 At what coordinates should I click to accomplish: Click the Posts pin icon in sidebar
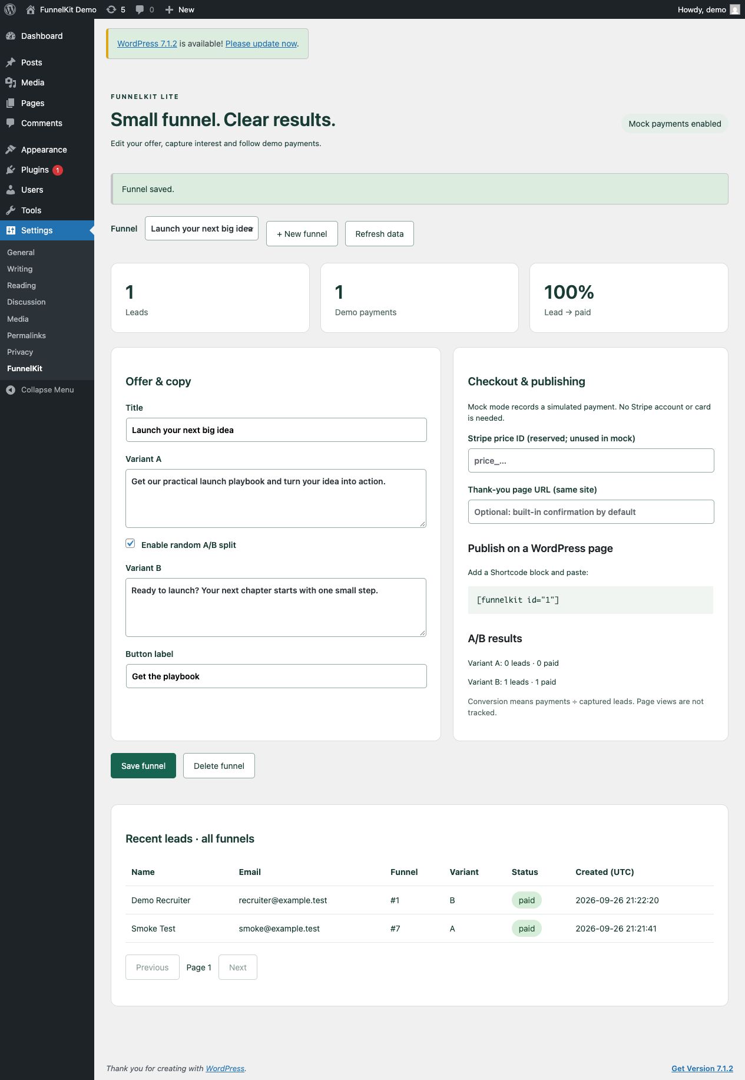pyautogui.click(x=11, y=62)
